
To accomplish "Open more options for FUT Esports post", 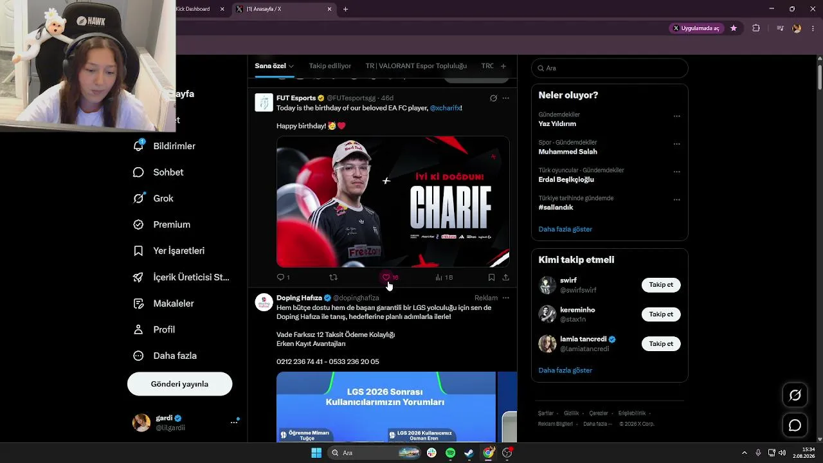I will (506, 98).
